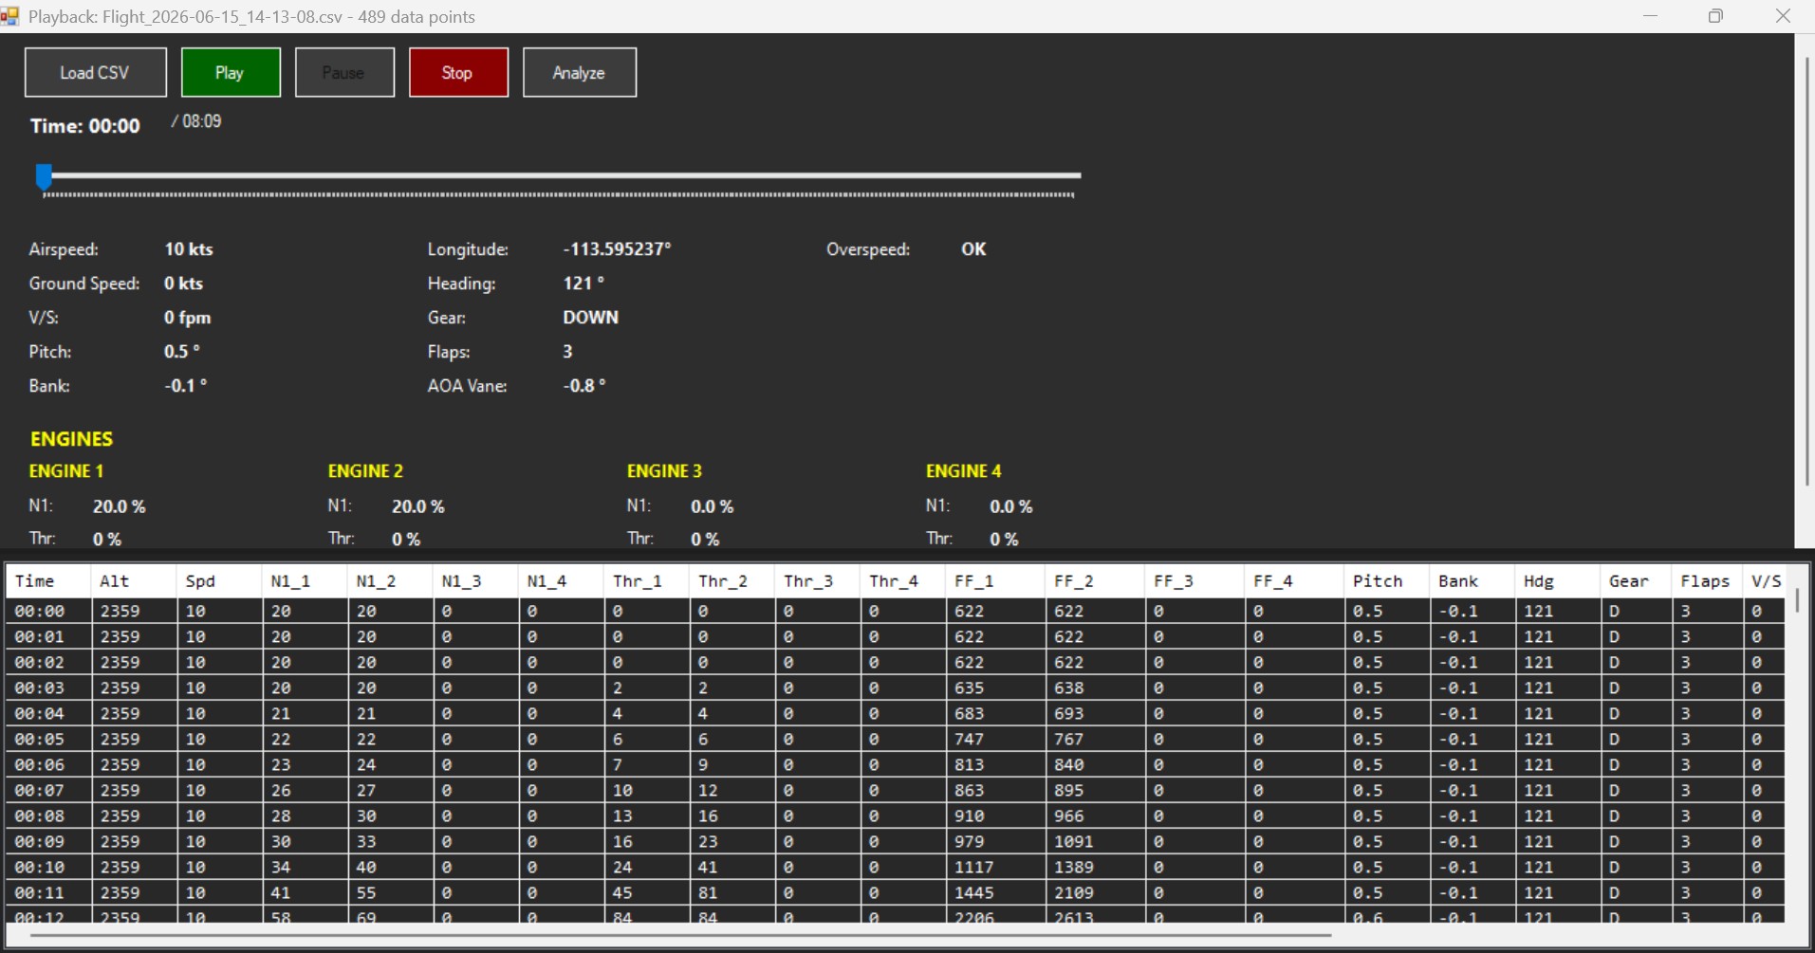
Task: Click the ENGINE 1 heading
Action: pos(66,471)
